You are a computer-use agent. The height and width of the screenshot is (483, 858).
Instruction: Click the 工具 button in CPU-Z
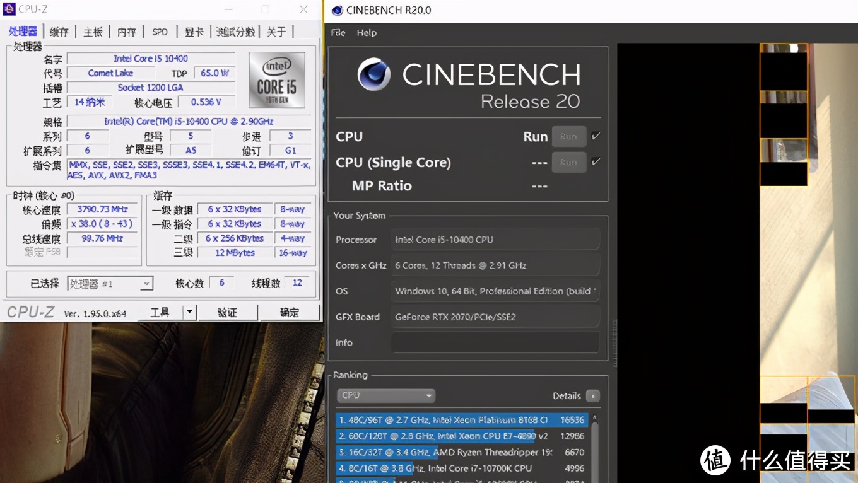160,312
